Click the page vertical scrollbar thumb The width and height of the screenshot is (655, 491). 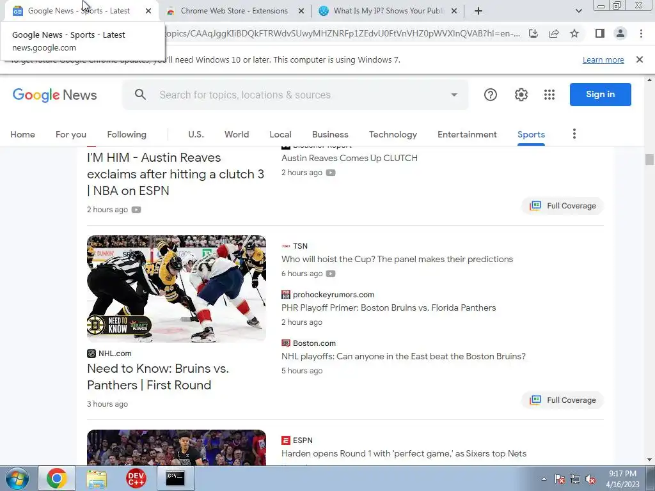coord(649,159)
